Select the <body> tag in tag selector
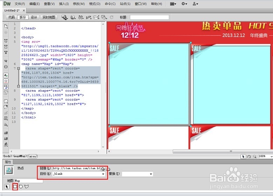The height and width of the screenshot is (196, 273). [x=8, y=156]
